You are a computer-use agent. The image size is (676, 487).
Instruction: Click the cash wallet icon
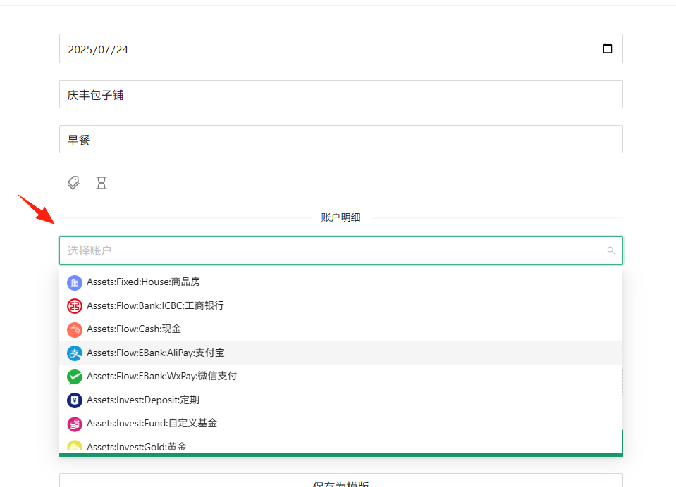coord(75,330)
